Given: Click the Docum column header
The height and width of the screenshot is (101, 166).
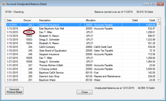Looking at the screenshot, I should click(27, 20).
